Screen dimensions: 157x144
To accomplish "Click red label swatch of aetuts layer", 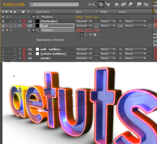I will [x=24, y=58].
